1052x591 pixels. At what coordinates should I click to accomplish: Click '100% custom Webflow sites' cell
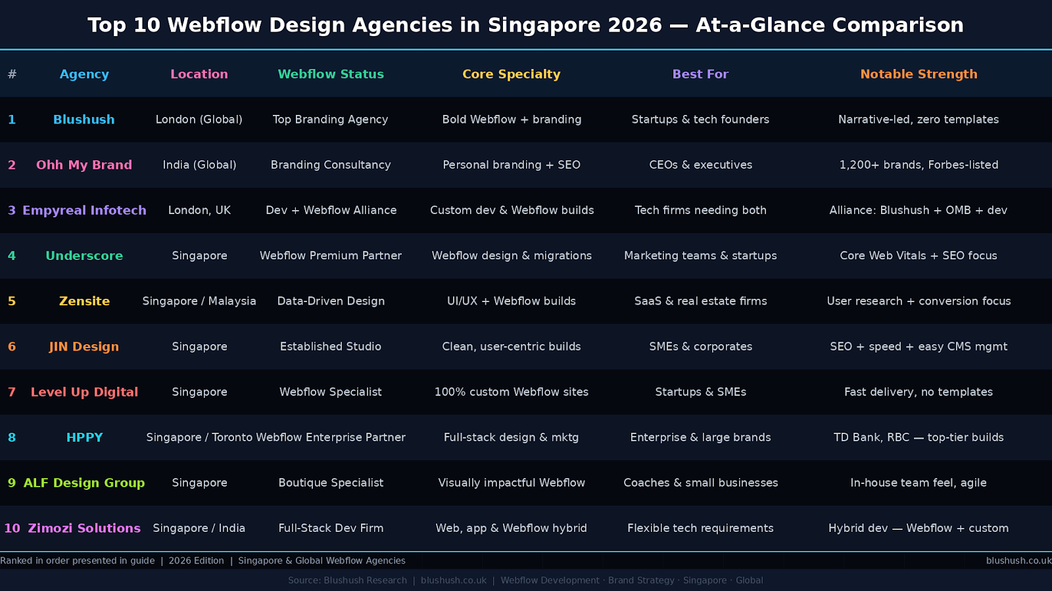pyautogui.click(x=512, y=392)
